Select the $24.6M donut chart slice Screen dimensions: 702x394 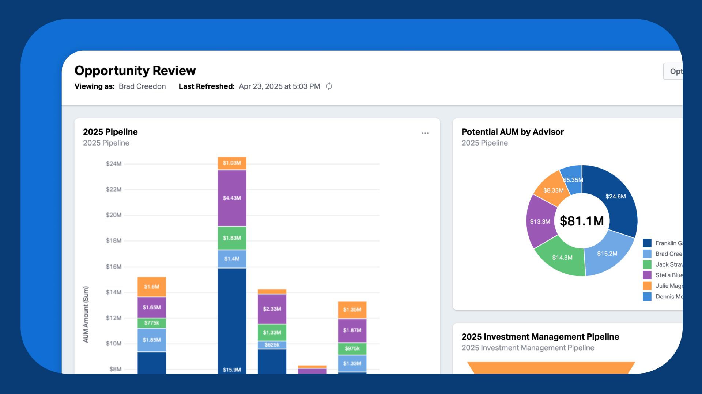[x=615, y=197]
